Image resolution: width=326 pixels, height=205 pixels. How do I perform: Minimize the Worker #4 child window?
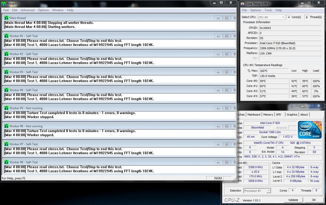coord(218,90)
